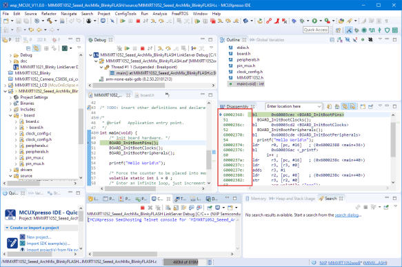Open the FreeRTOS menu

(x=180, y=14)
